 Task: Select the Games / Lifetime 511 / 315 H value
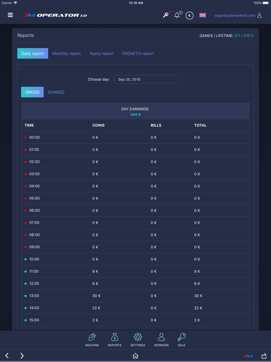tap(244, 36)
